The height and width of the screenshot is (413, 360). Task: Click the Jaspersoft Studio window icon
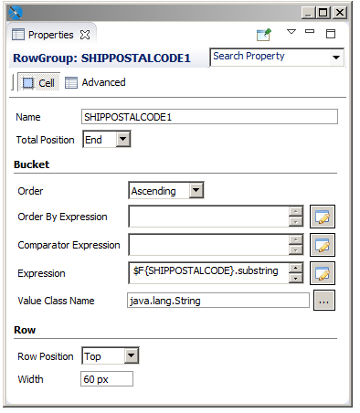15,13
